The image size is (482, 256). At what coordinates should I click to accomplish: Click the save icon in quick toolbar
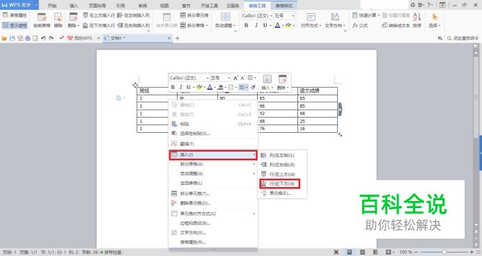pyautogui.click(x=13, y=38)
